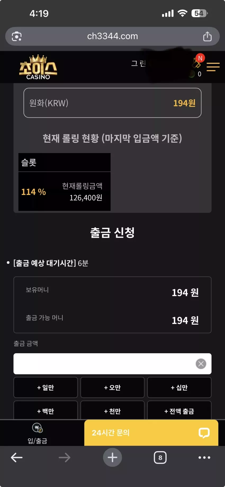Tap the chat bubble icon
The width and height of the screenshot is (225, 487).
(204, 433)
